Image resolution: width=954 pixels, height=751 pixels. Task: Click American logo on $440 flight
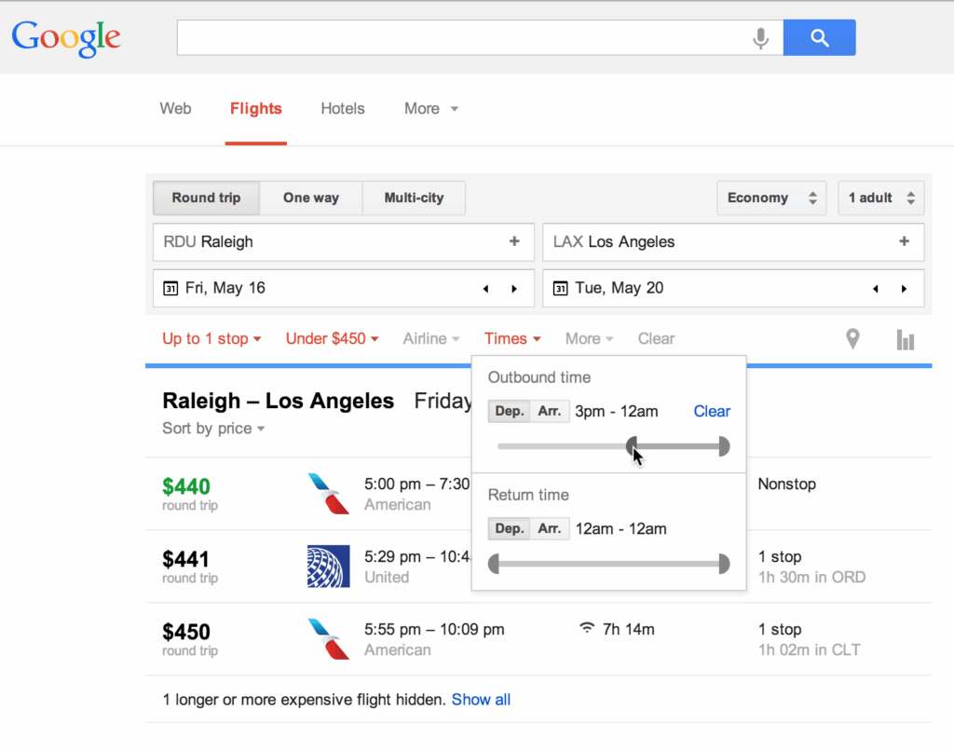click(x=329, y=494)
